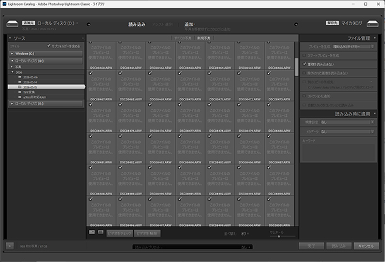
Task: Toggle 重複を読み込まない checkbox
Action: click(304, 64)
